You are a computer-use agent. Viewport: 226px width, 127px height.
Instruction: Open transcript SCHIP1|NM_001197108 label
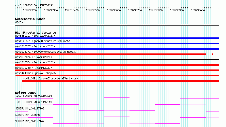pyautogui.click(x=30, y=108)
